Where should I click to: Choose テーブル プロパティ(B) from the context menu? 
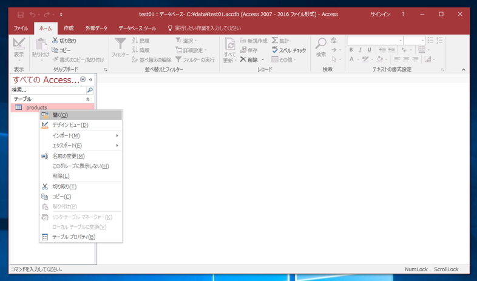(x=81, y=237)
